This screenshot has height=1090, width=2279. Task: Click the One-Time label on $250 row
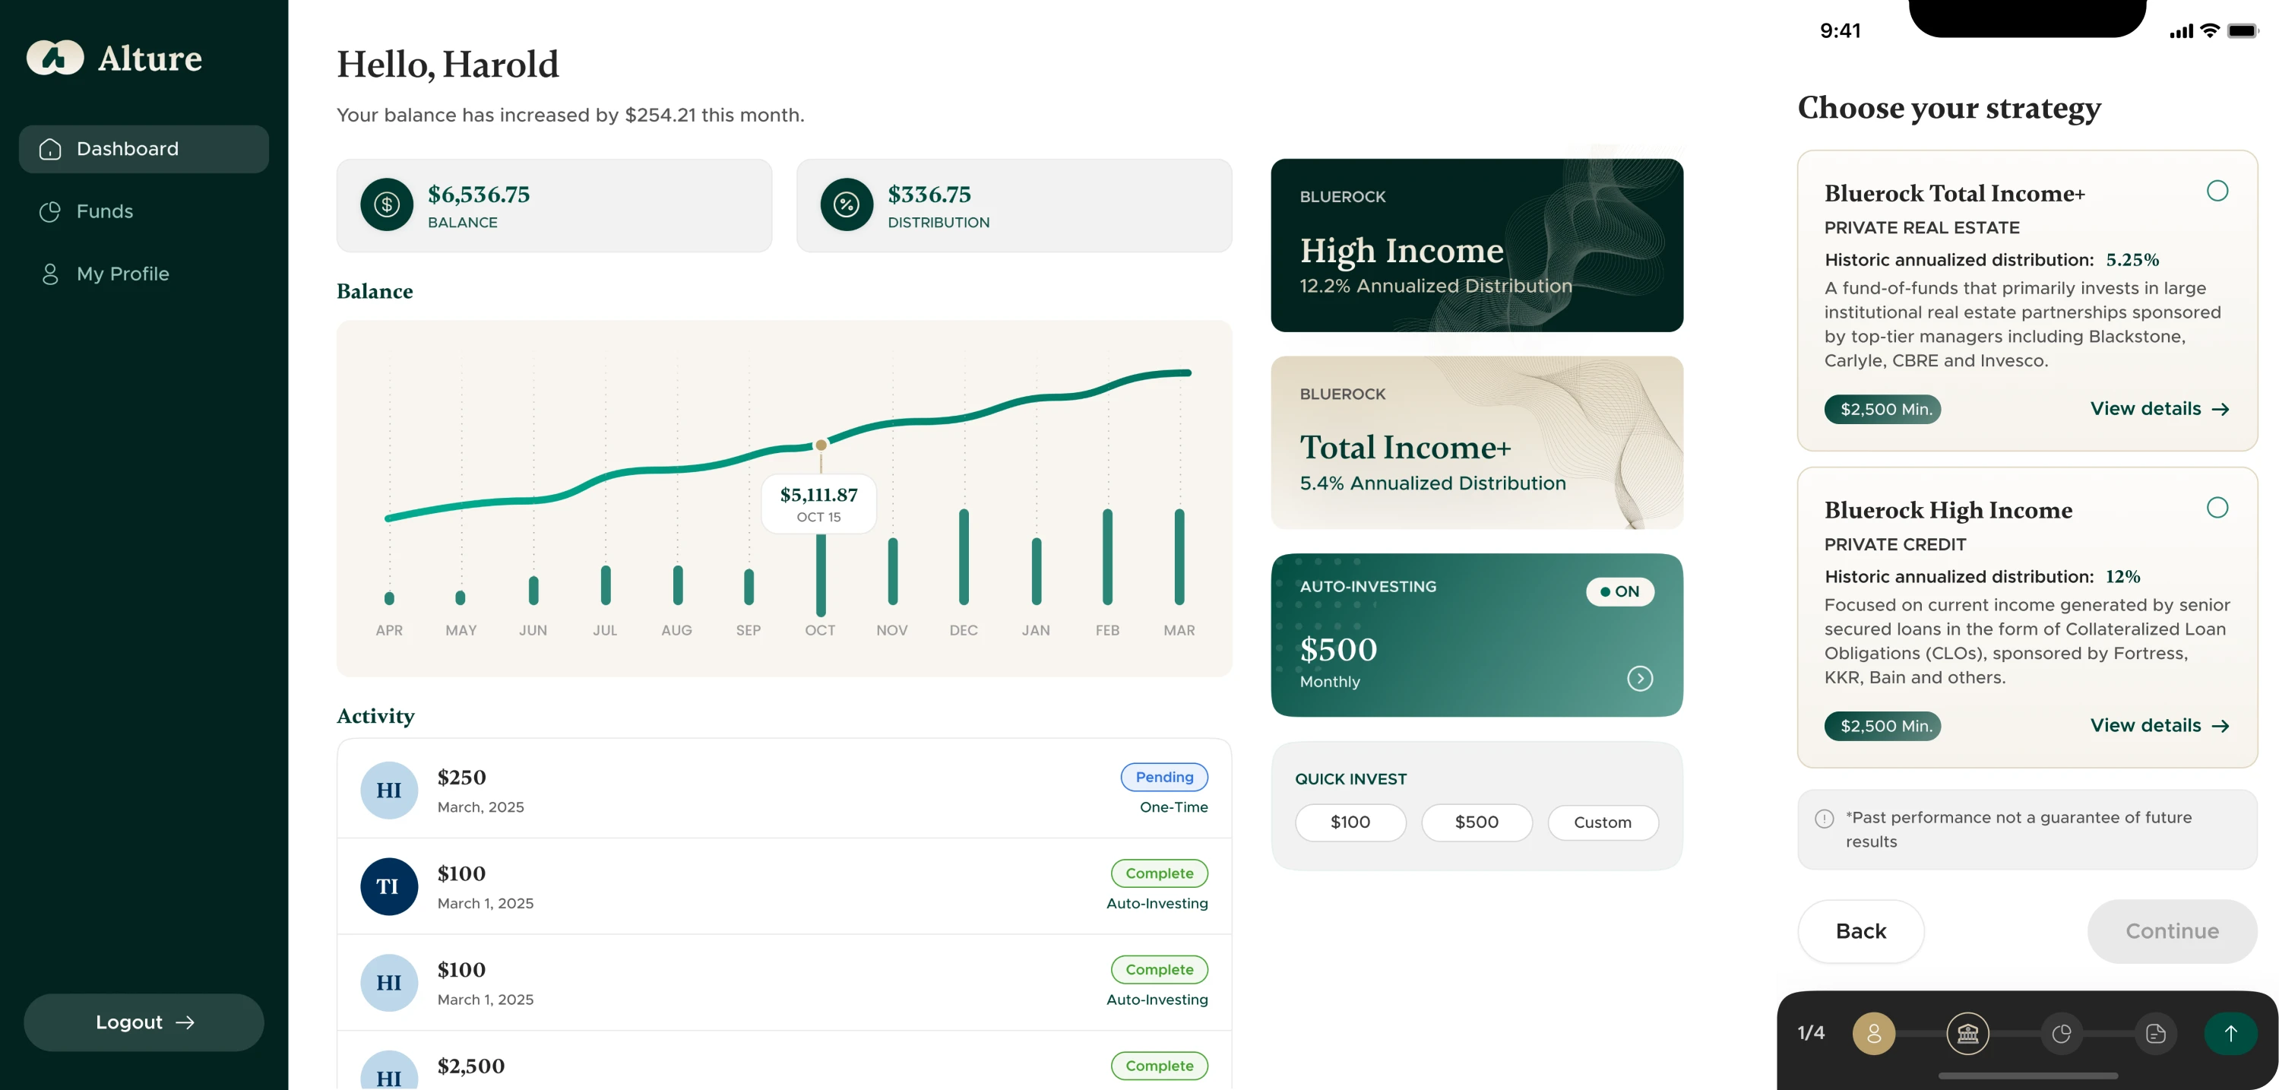click(x=1173, y=807)
